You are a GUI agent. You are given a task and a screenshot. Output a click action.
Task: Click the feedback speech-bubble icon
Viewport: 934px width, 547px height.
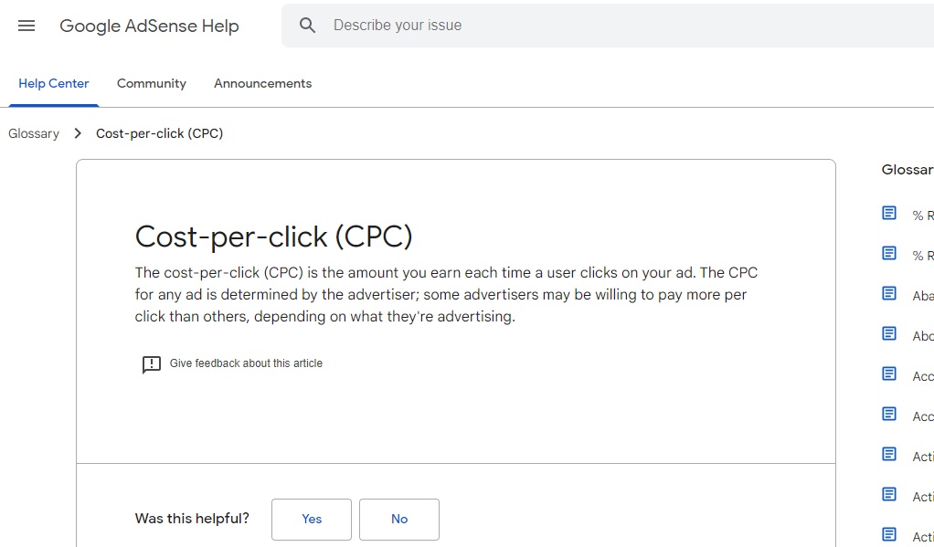pos(152,364)
